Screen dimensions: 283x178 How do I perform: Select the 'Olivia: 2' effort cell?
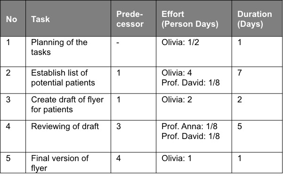point(194,107)
